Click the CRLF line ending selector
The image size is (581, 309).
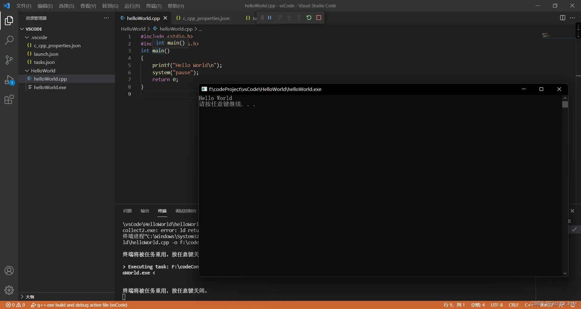pos(514,305)
